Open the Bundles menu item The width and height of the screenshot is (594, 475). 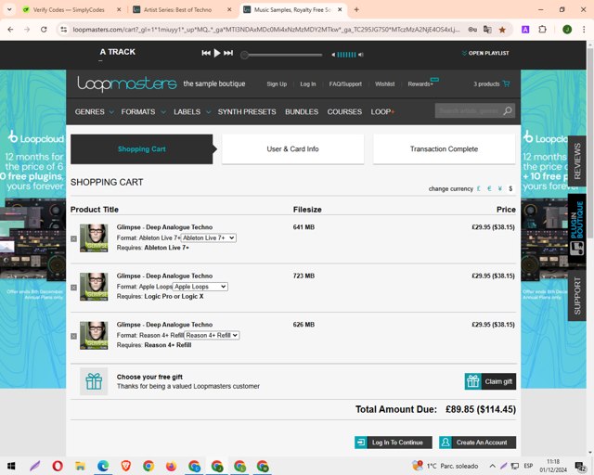click(x=302, y=111)
